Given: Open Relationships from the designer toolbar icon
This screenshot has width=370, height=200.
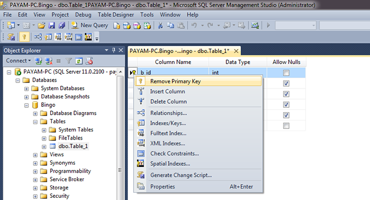Looking at the screenshot, I should pyautogui.click(x=38, y=37).
